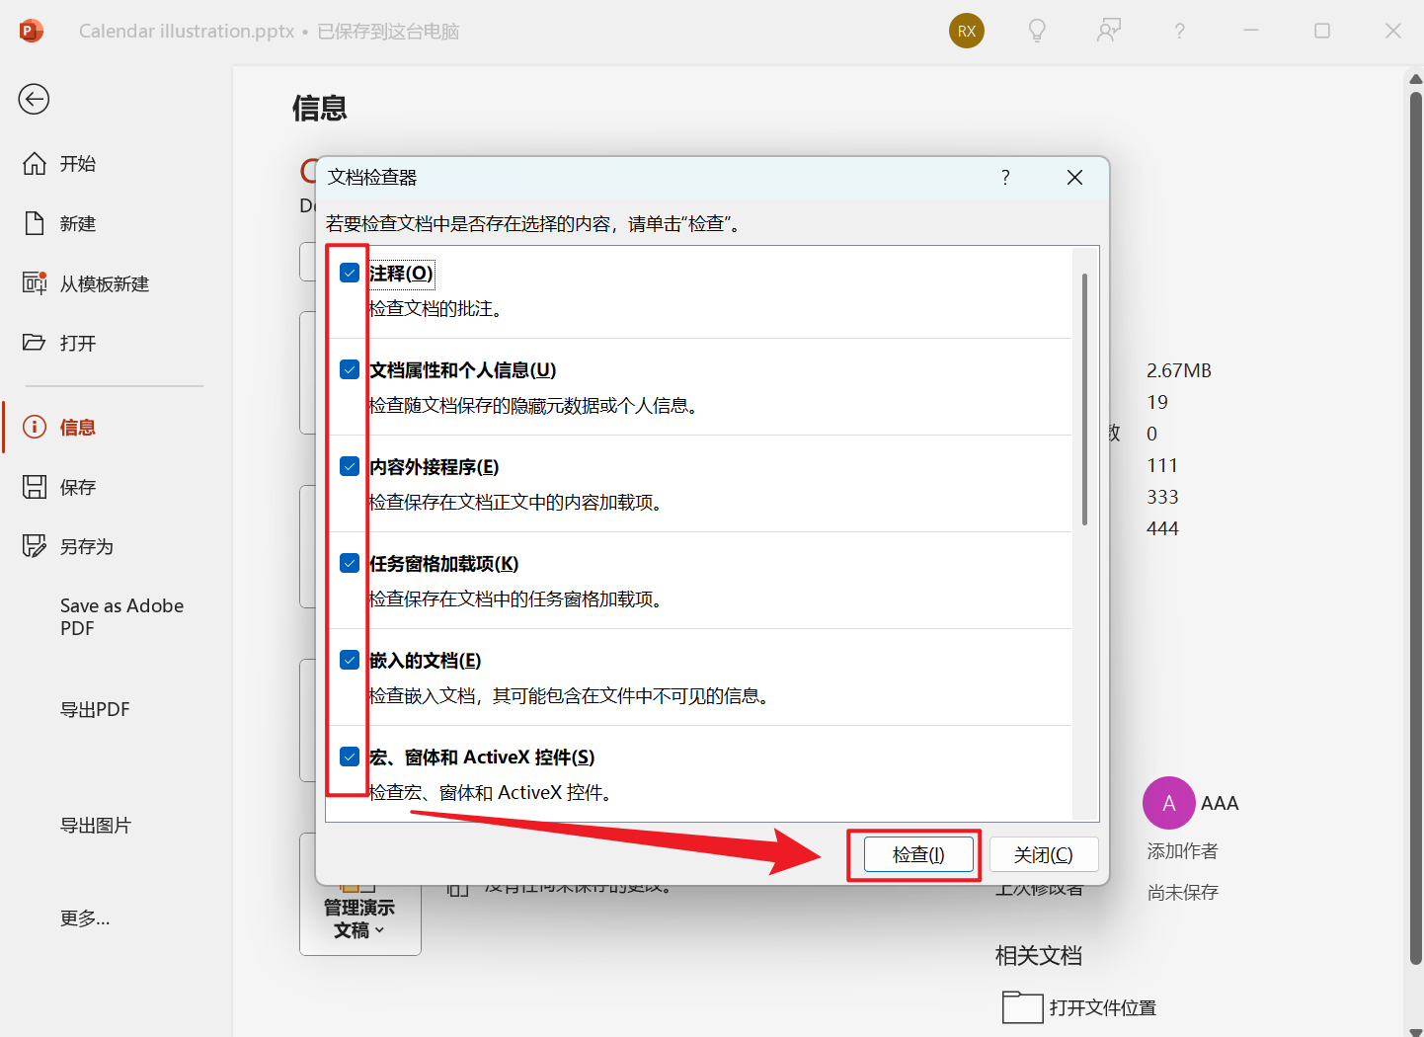This screenshot has height=1037, width=1424.
Task: Disable the 嵌入的文档 inspection option
Action: click(x=349, y=660)
